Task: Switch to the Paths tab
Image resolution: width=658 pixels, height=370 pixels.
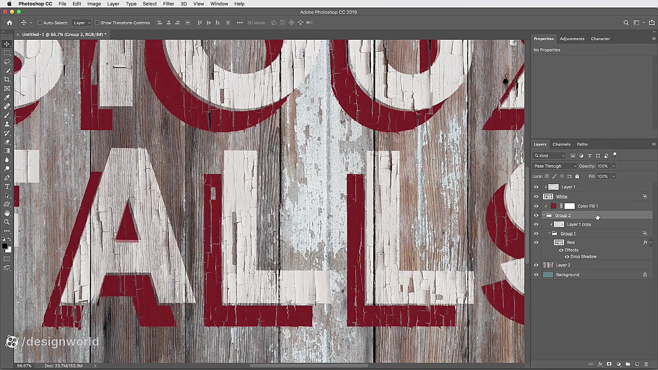Action: (x=582, y=144)
